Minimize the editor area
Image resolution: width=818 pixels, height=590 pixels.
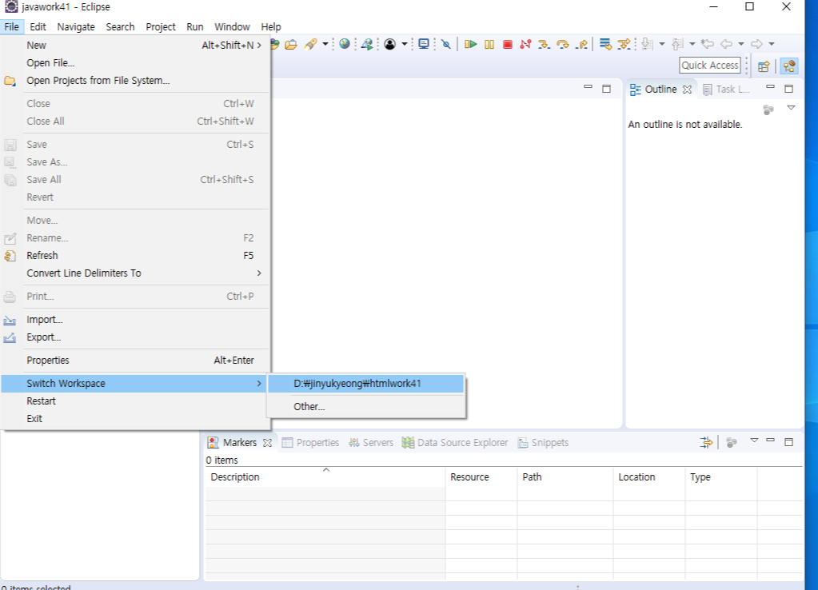[588, 87]
